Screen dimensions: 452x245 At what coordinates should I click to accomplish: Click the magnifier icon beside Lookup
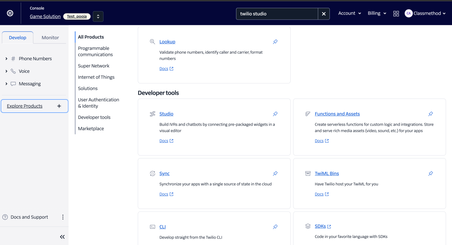coord(152,41)
